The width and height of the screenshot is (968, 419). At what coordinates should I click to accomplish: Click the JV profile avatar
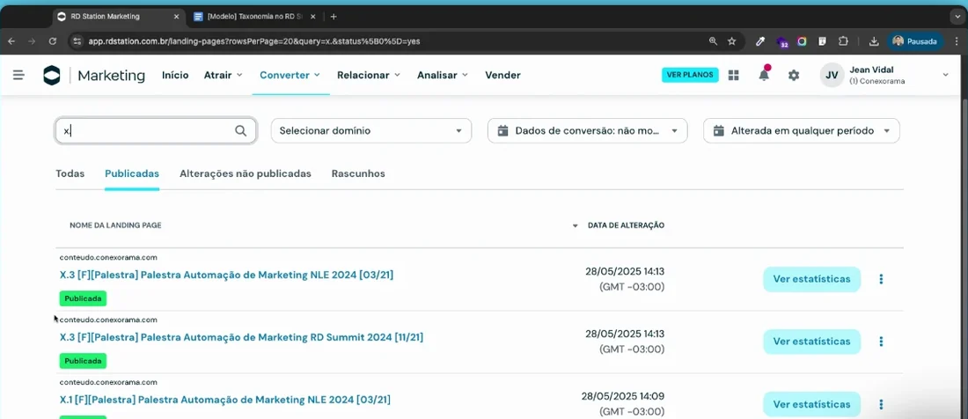[x=832, y=76]
